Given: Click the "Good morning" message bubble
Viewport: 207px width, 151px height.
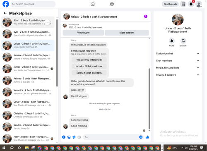Looking at the screenshot, I should [x=79, y=126].
